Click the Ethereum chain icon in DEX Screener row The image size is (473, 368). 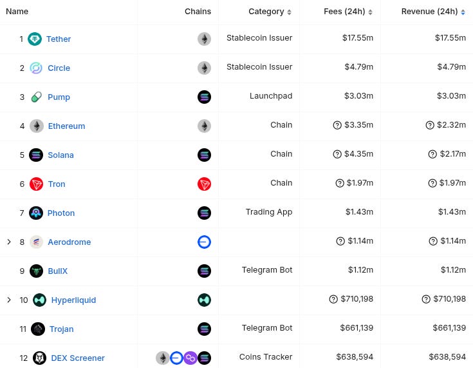(x=163, y=358)
